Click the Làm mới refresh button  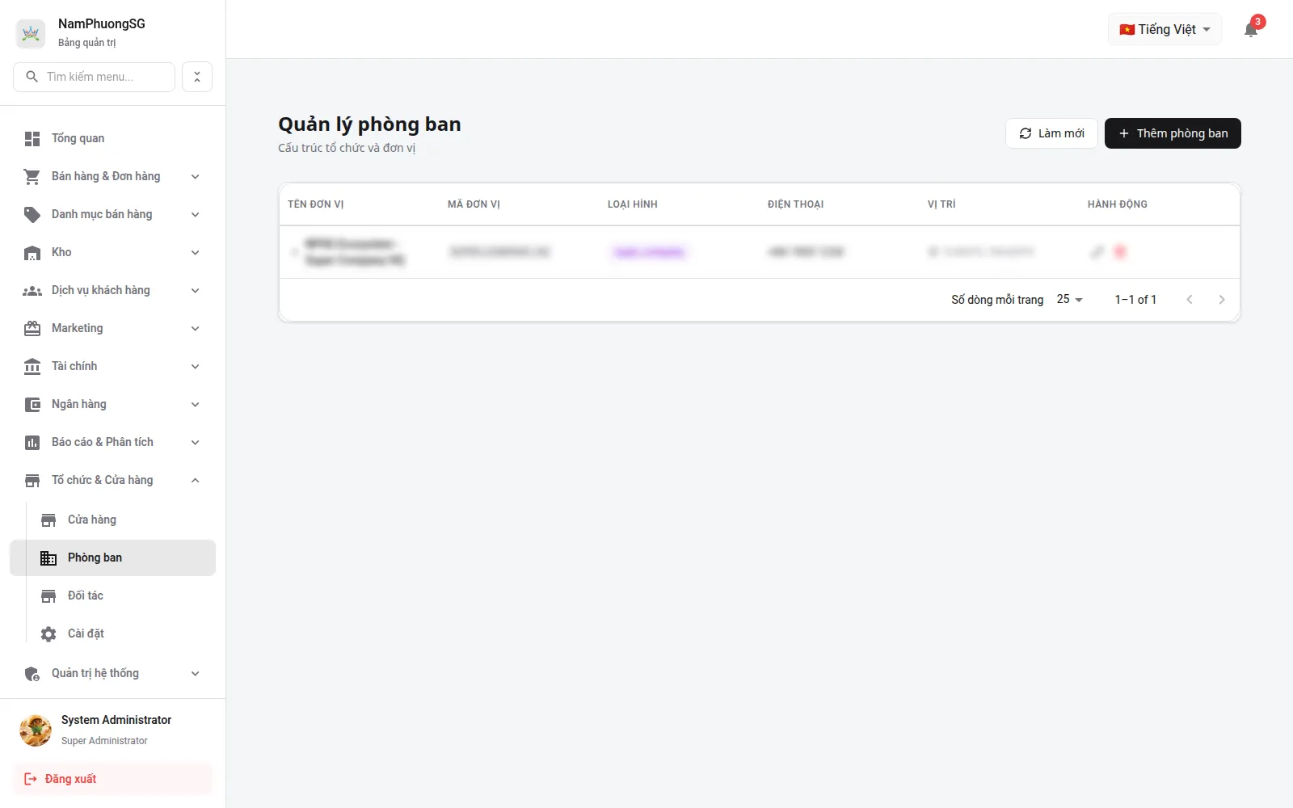pos(1051,133)
